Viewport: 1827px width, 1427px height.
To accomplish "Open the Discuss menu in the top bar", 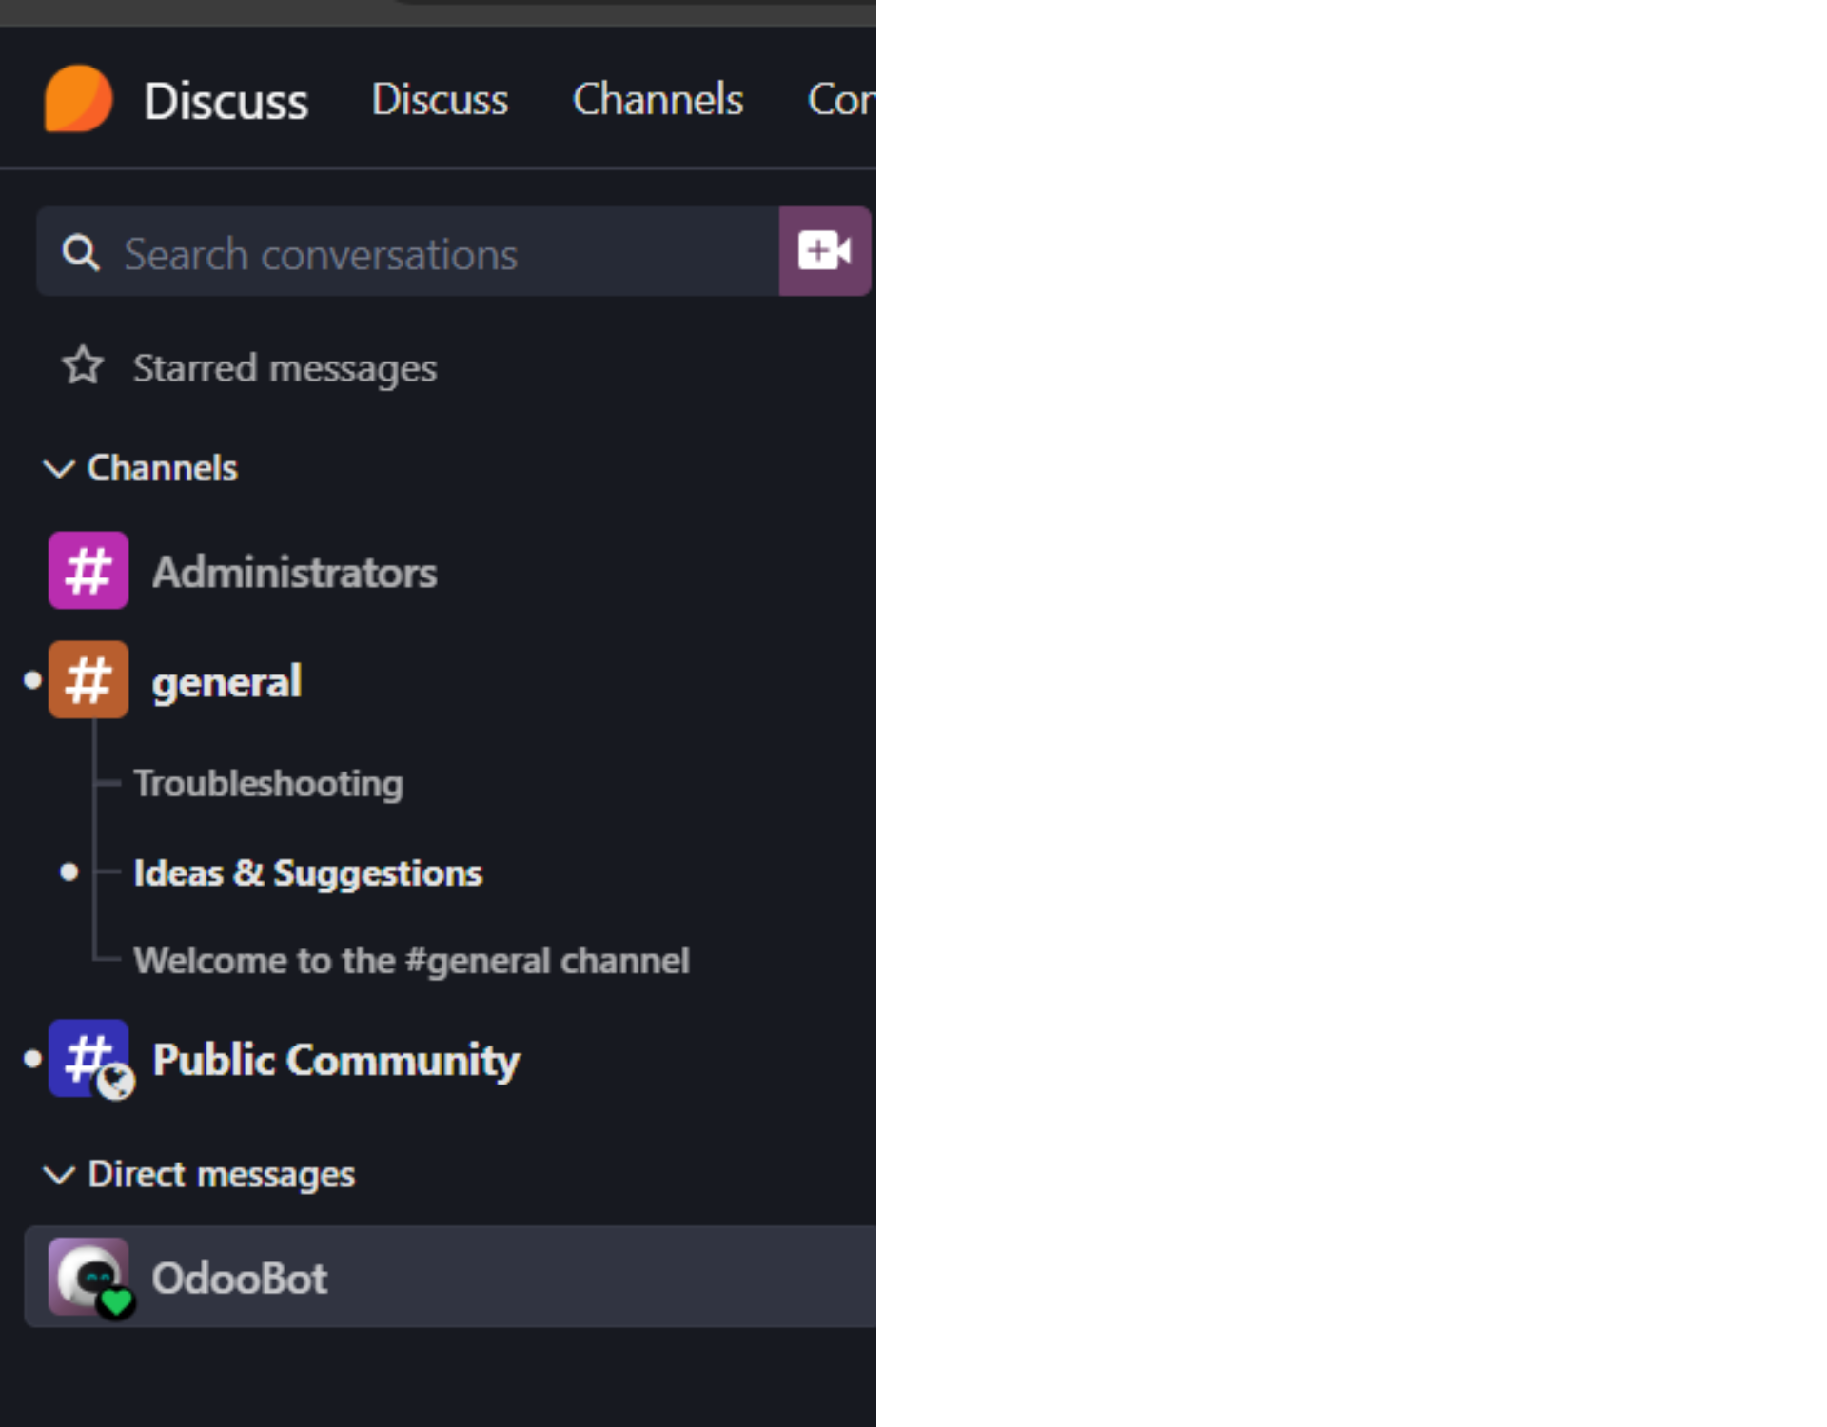I will pos(440,99).
